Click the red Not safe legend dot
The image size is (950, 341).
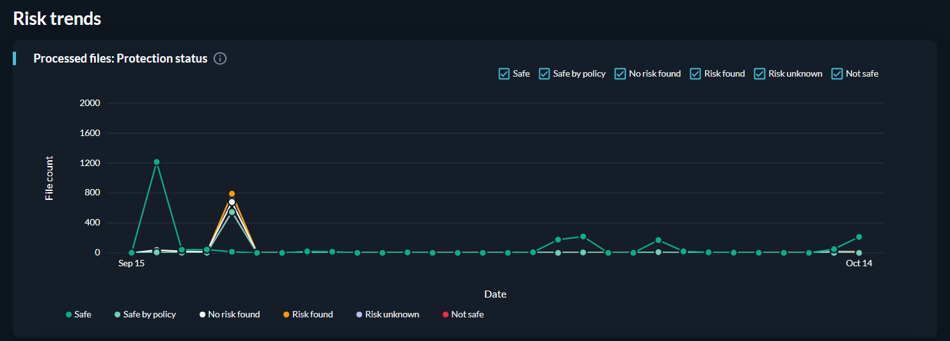coord(445,314)
